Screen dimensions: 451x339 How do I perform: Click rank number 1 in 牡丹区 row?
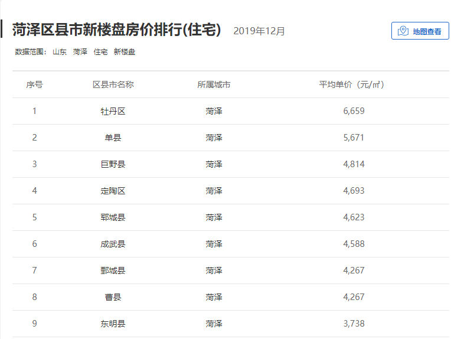pyautogui.click(x=34, y=111)
